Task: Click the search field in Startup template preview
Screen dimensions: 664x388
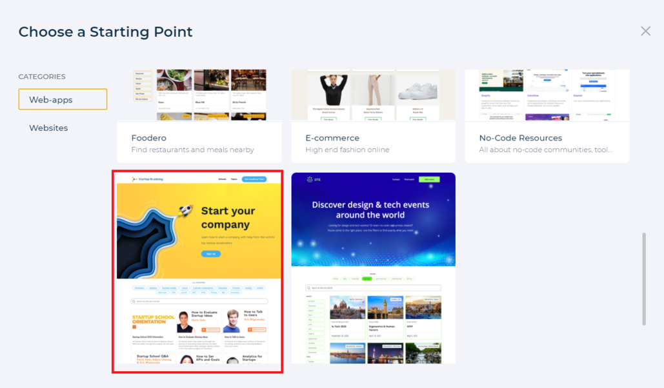Action: [x=199, y=301]
